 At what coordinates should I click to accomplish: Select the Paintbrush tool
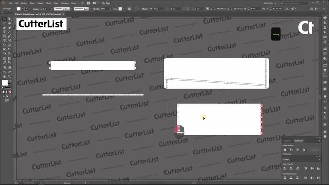[x=9, y=36]
